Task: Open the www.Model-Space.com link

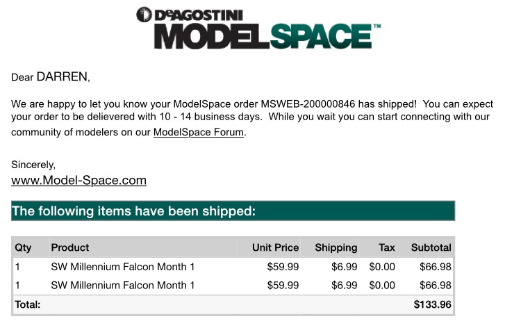Action: (x=78, y=181)
